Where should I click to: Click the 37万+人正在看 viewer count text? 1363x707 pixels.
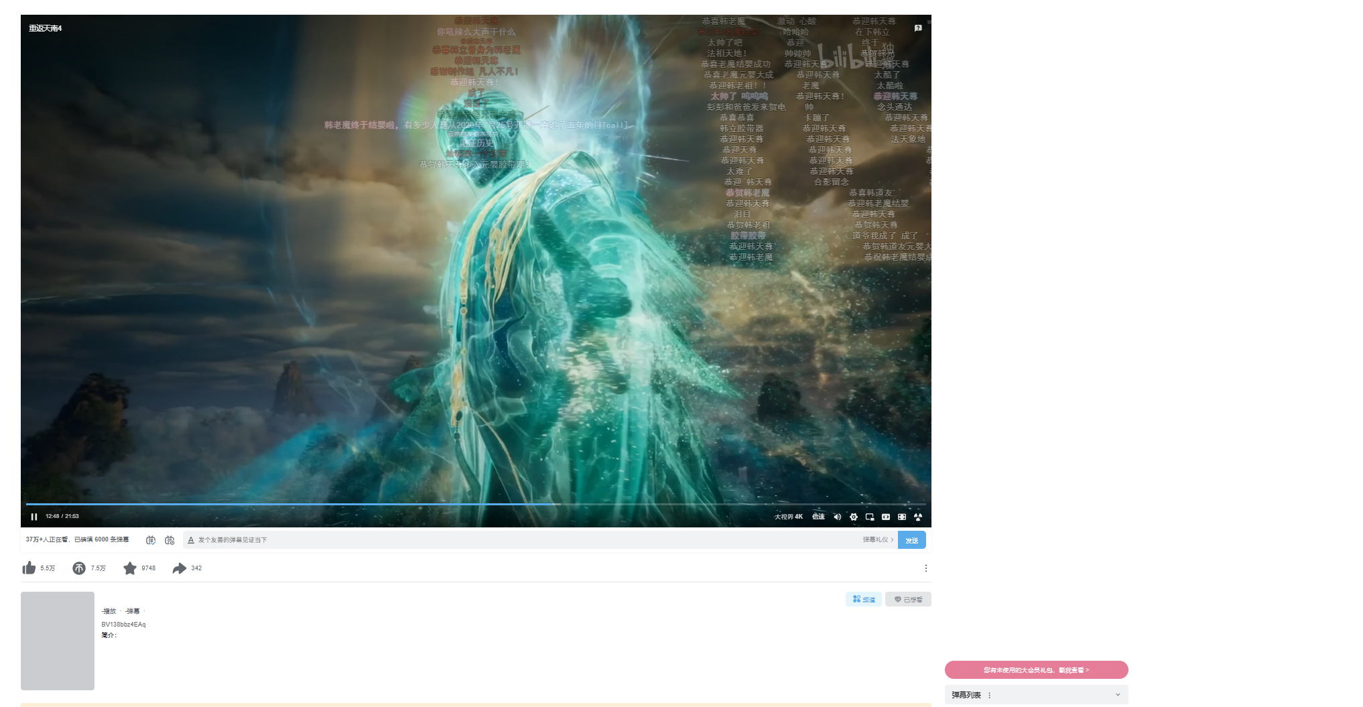(x=47, y=539)
